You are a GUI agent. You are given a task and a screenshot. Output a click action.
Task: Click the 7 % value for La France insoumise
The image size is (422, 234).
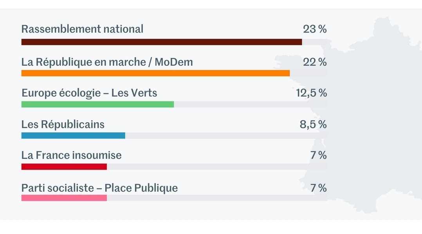coord(318,155)
